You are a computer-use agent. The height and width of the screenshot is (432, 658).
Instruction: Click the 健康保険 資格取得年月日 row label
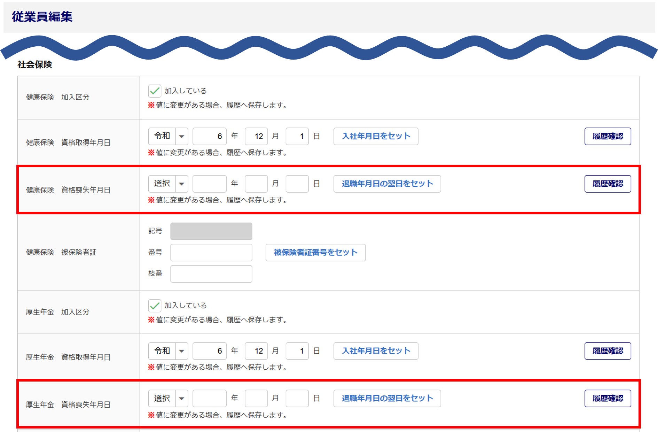tap(68, 142)
